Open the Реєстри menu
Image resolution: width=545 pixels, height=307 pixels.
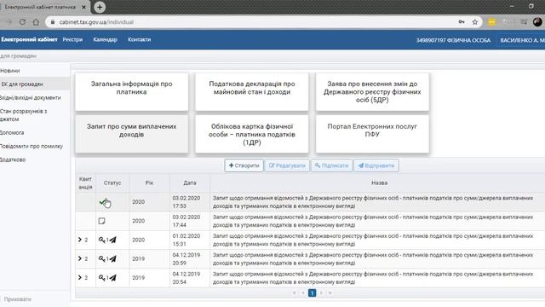coord(72,40)
